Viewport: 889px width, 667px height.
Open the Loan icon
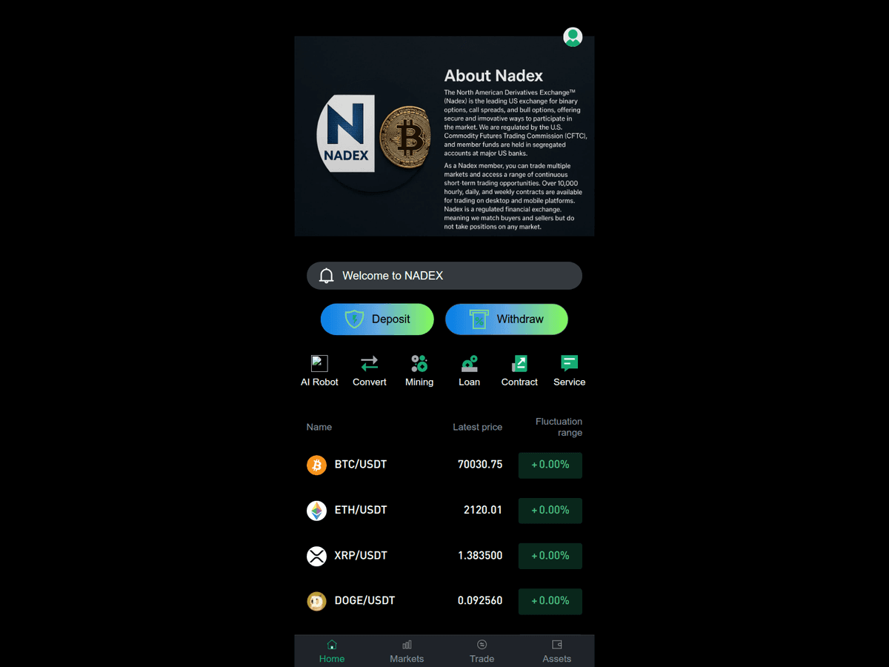(x=470, y=363)
